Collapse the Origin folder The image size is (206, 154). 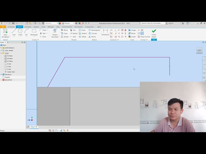(x=1, y=53)
